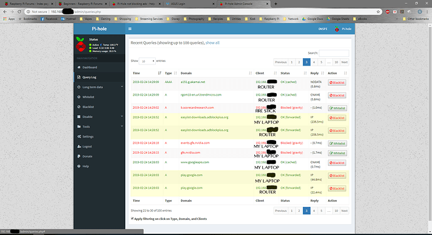Click the DNSPI hostname in top bar
Viewport: 432px width, 235px height.
[322, 29]
